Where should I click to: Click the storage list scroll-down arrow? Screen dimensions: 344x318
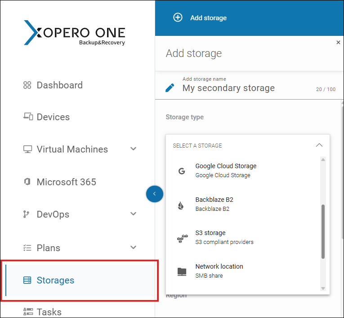[323, 288]
